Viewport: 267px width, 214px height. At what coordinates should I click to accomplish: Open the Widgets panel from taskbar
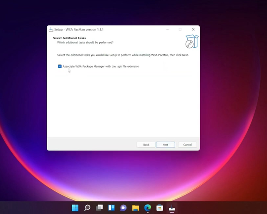pos(111,208)
